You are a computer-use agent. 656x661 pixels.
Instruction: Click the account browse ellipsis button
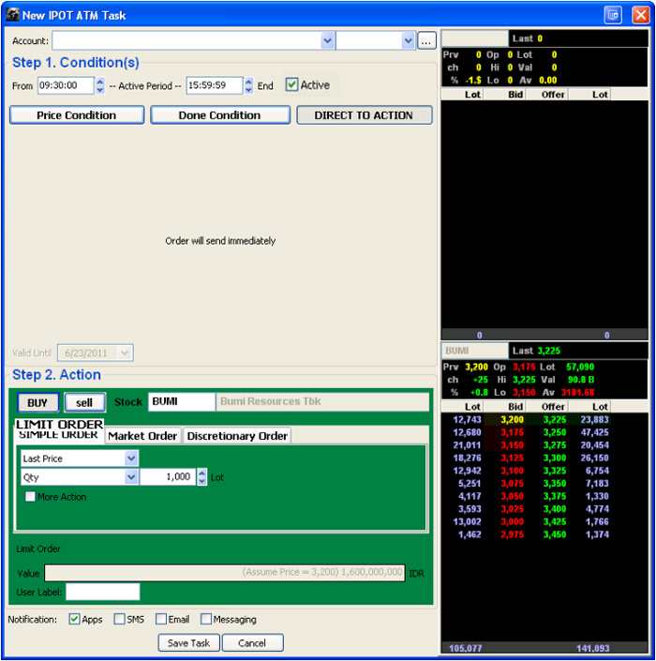click(x=426, y=41)
